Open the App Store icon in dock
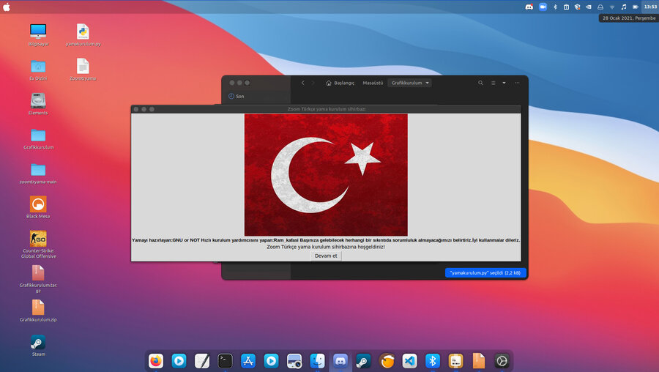659x372 pixels. point(248,361)
